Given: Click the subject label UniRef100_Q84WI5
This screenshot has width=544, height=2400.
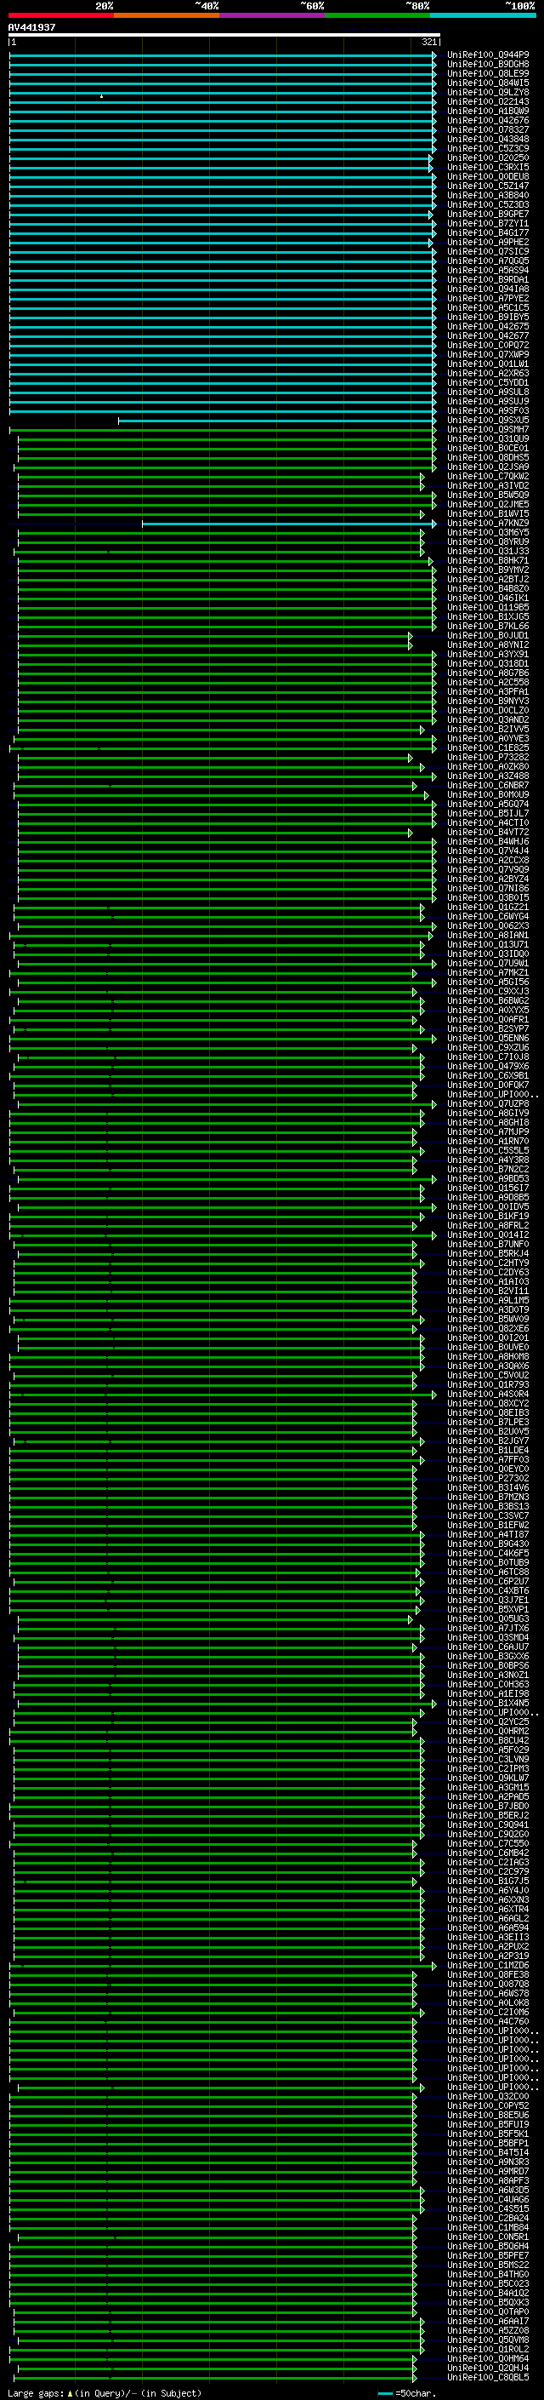Looking at the screenshot, I should 488,83.
